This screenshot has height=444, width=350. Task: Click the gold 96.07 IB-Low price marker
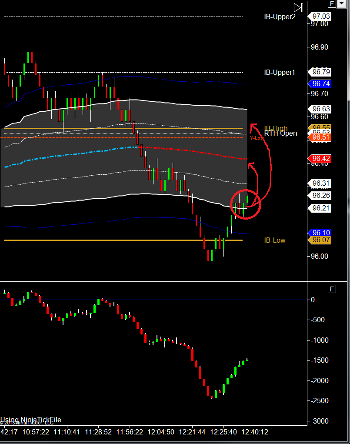[320, 240]
